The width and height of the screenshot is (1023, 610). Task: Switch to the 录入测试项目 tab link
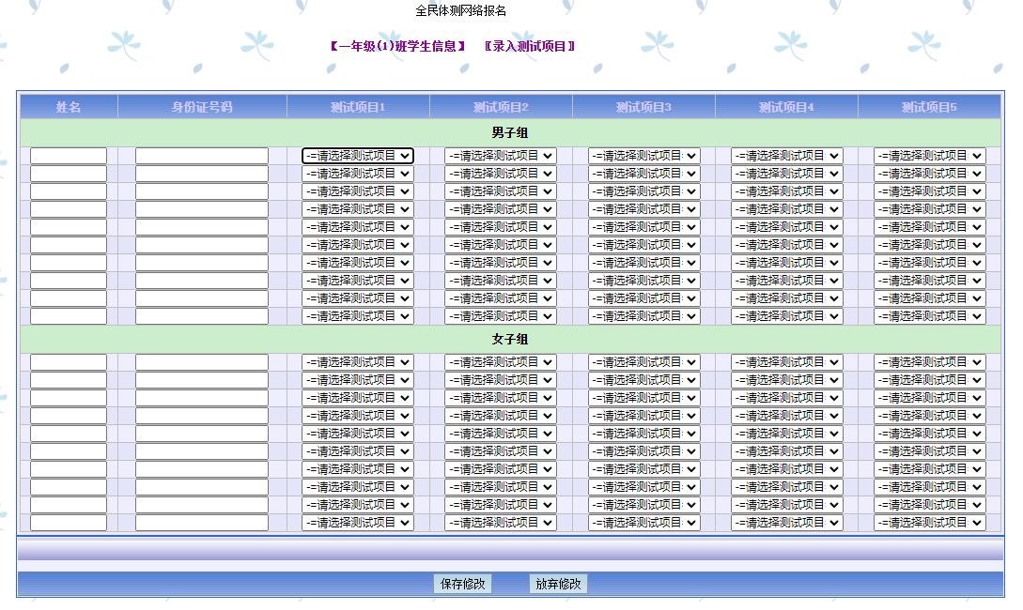(x=529, y=46)
